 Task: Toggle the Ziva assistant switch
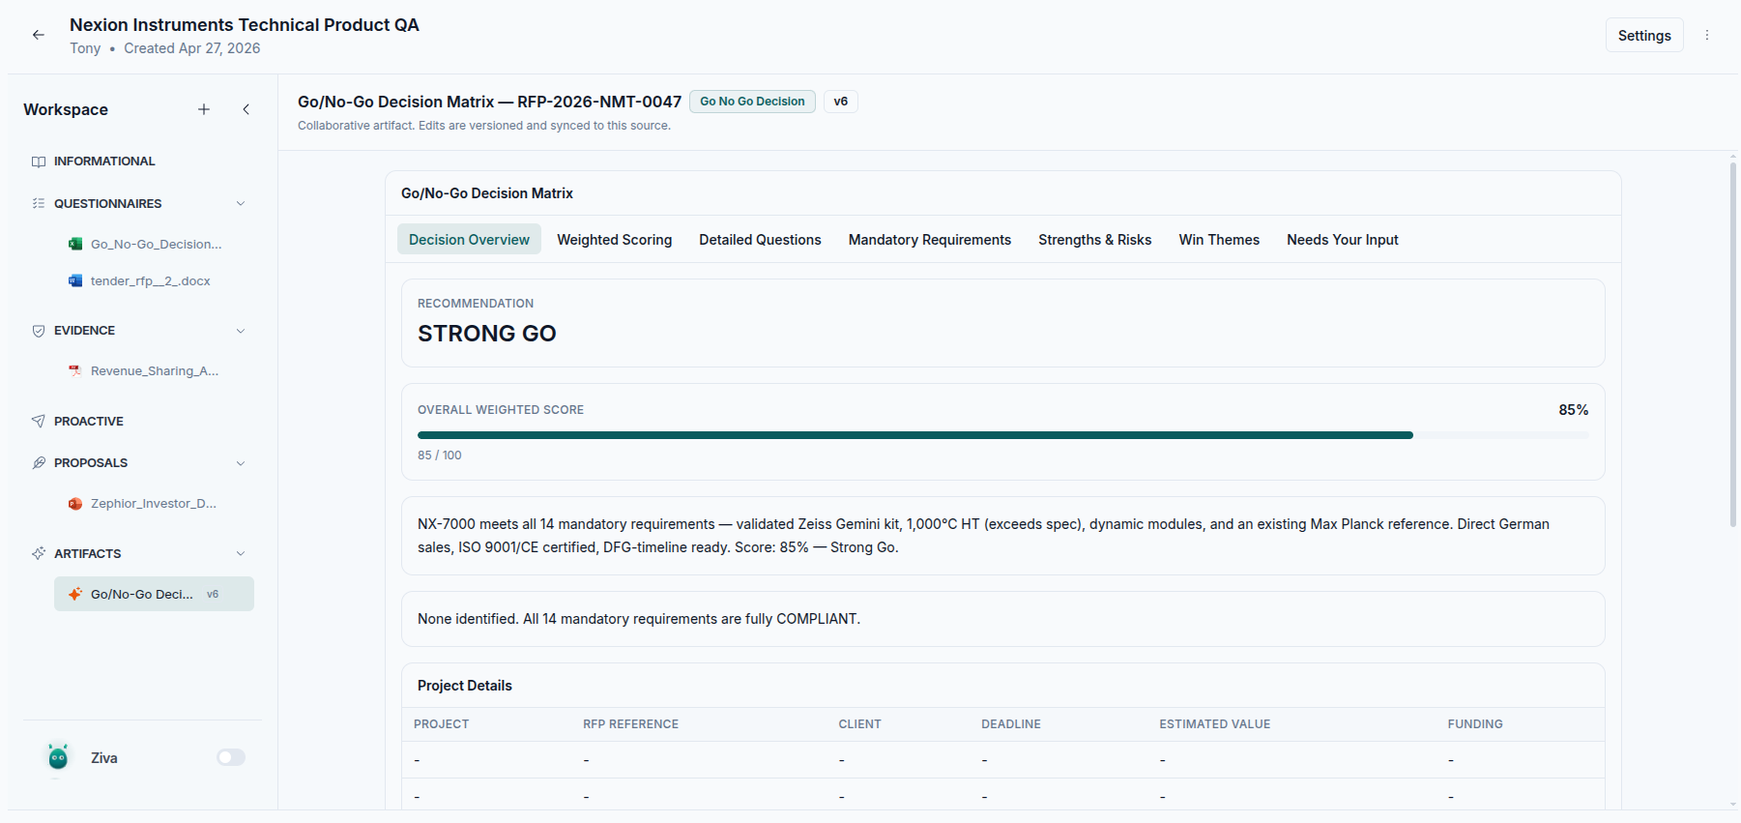(231, 757)
